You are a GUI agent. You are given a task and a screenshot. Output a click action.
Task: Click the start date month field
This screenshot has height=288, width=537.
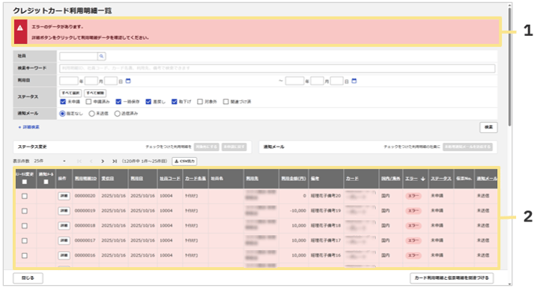point(91,81)
